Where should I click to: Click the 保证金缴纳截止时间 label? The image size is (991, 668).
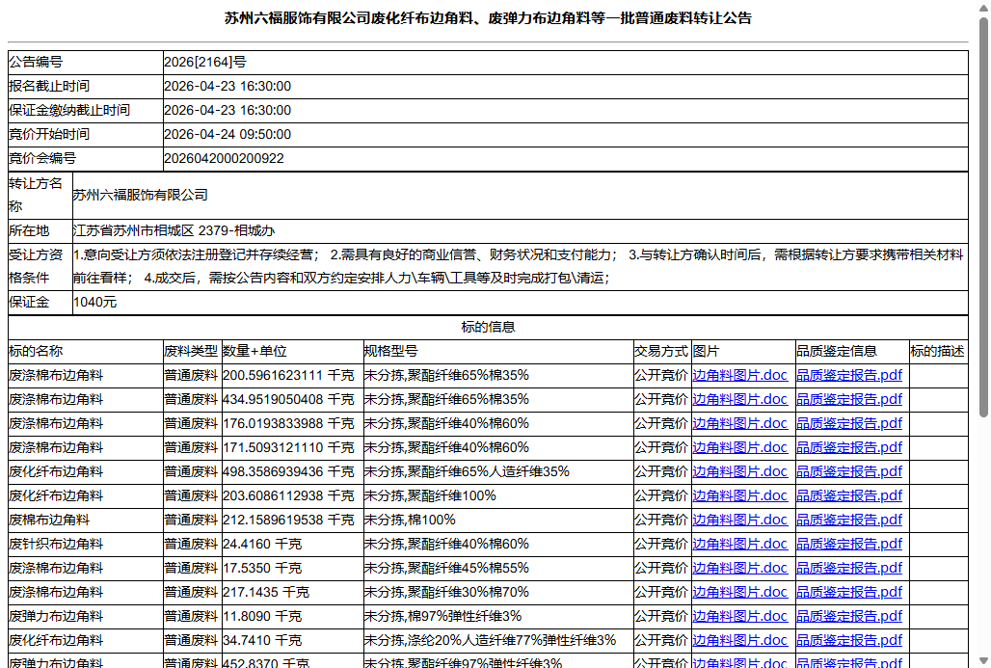(x=69, y=111)
